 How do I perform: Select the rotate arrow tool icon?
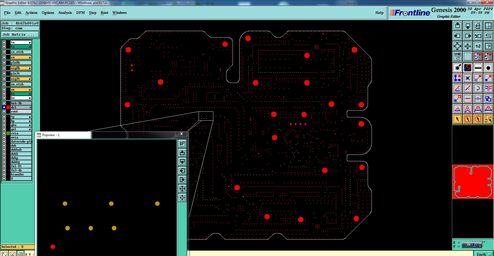[478, 88]
